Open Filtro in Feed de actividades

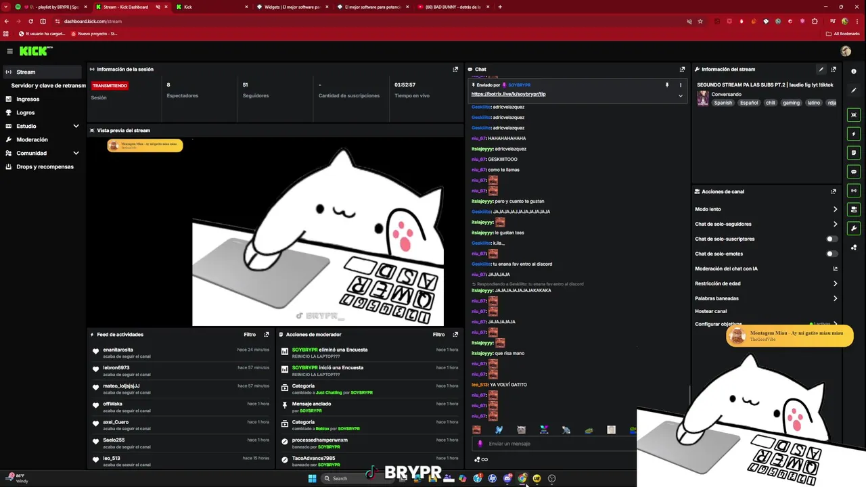[x=250, y=334]
